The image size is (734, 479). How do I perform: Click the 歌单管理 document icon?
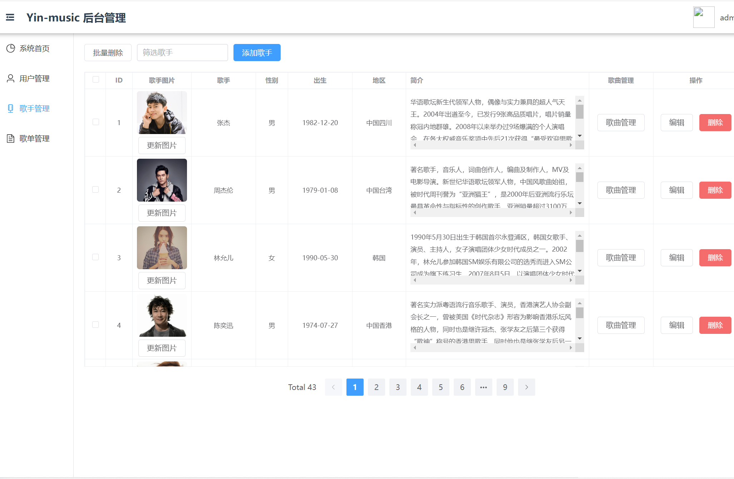coord(11,138)
